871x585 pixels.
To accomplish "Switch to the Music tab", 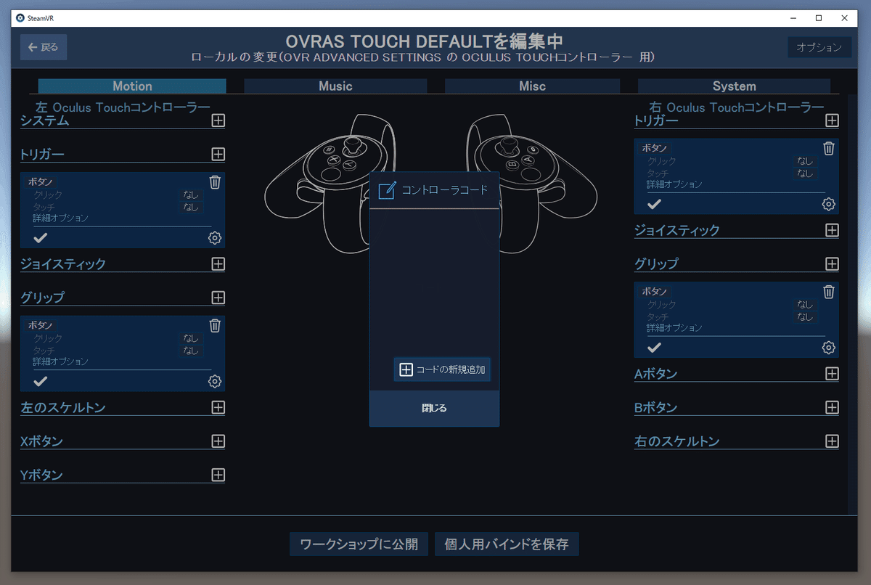I will 335,86.
